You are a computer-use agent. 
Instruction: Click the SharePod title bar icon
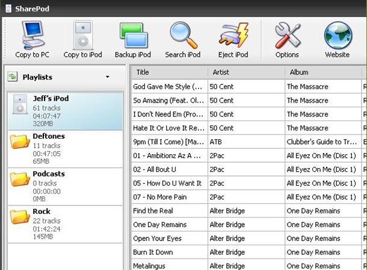[x=8, y=8]
